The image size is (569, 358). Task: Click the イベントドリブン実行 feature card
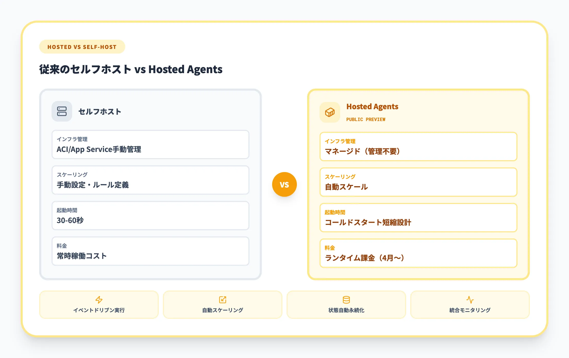pyautogui.click(x=99, y=305)
